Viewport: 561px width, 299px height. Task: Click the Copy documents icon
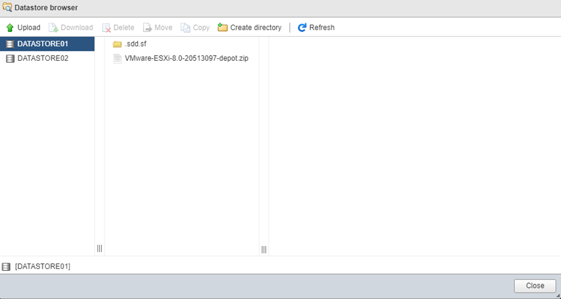186,28
